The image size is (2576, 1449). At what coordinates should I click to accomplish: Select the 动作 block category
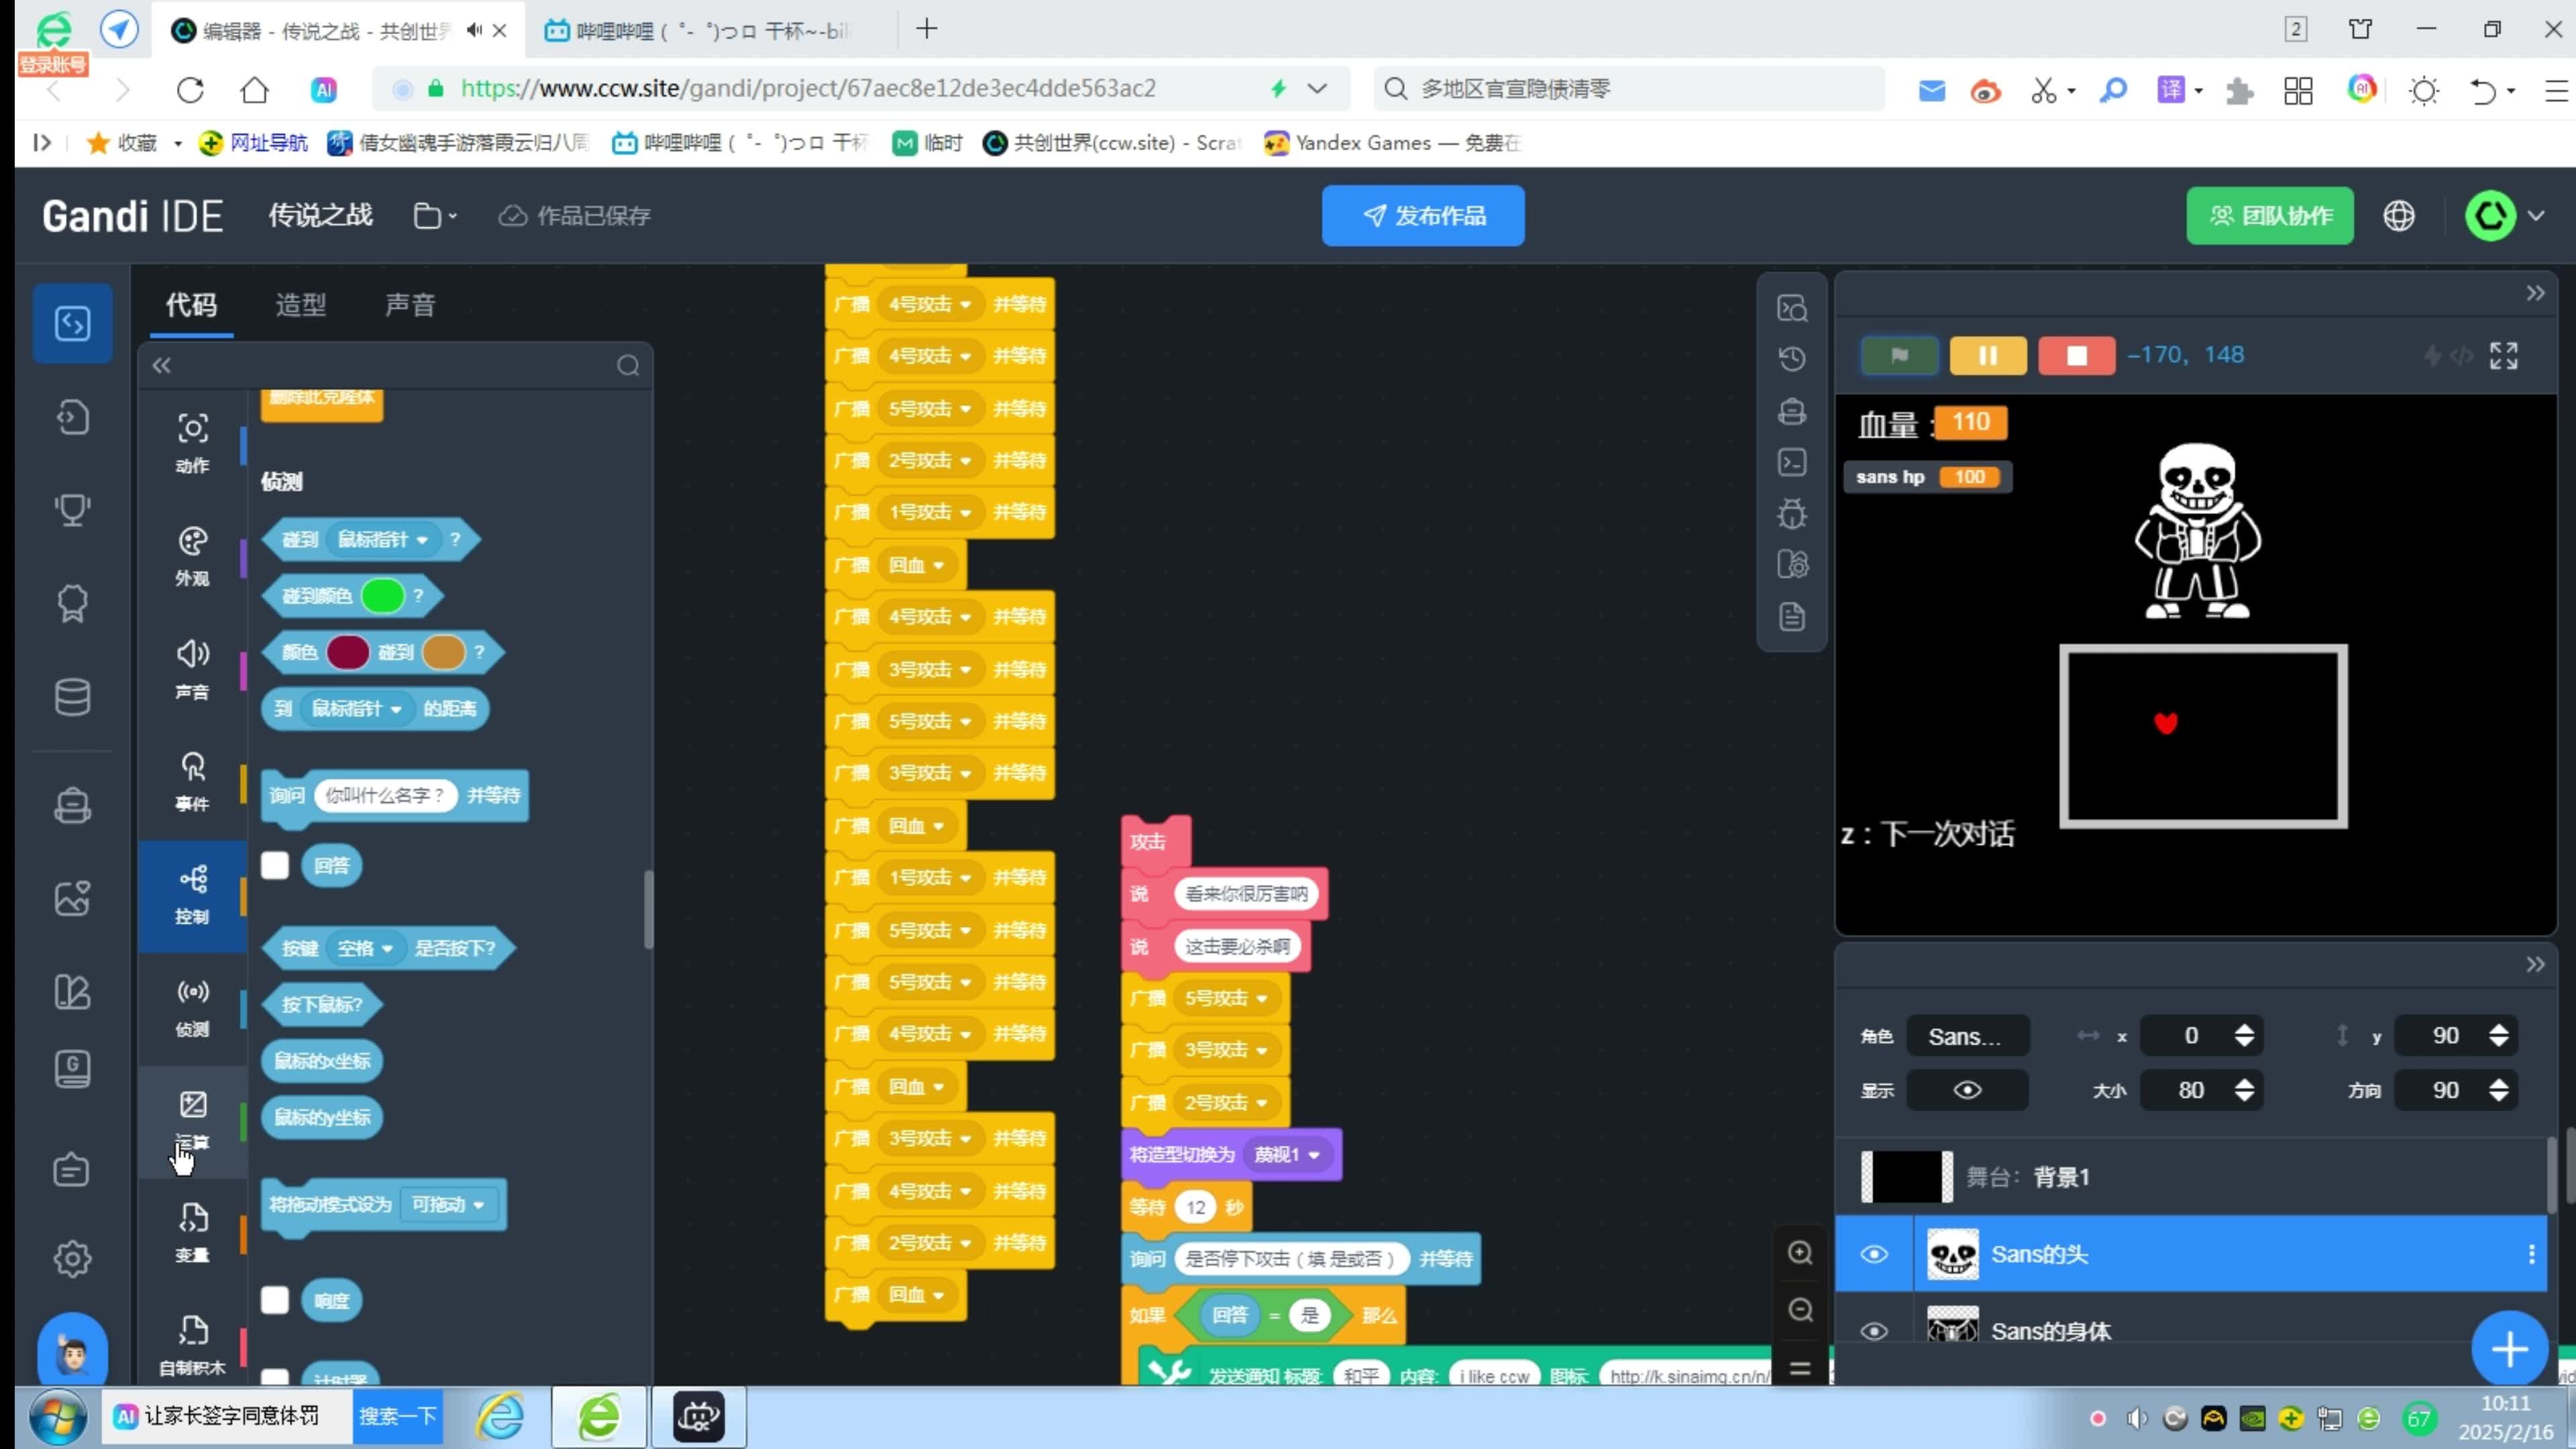192,443
